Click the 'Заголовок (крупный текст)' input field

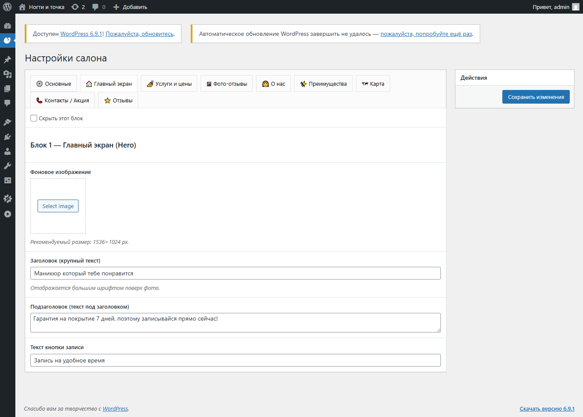[236, 273]
